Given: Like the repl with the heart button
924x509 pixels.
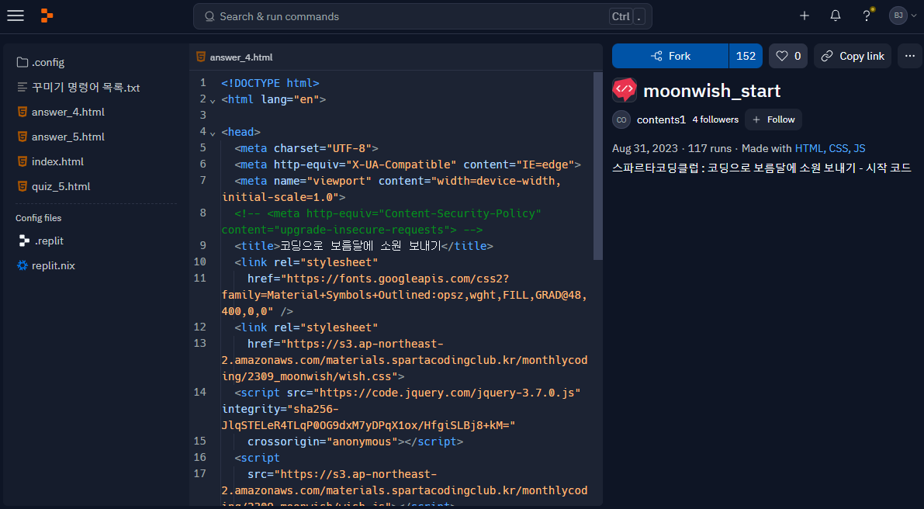Looking at the screenshot, I should [x=788, y=56].
